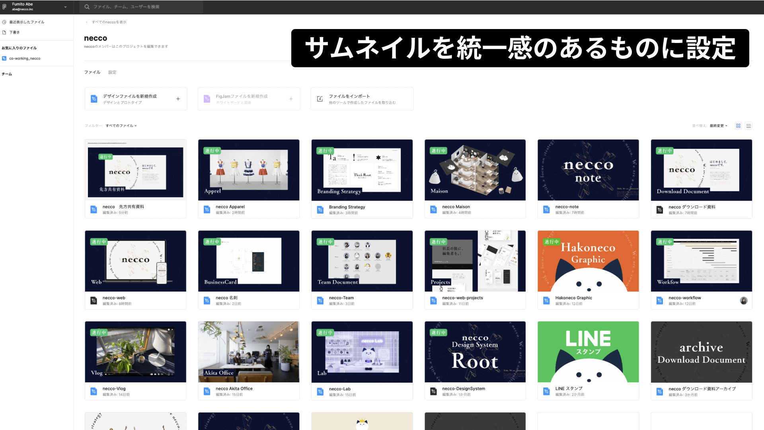
Task: Open recently viewed files clock icon
Action: (4, 22)
